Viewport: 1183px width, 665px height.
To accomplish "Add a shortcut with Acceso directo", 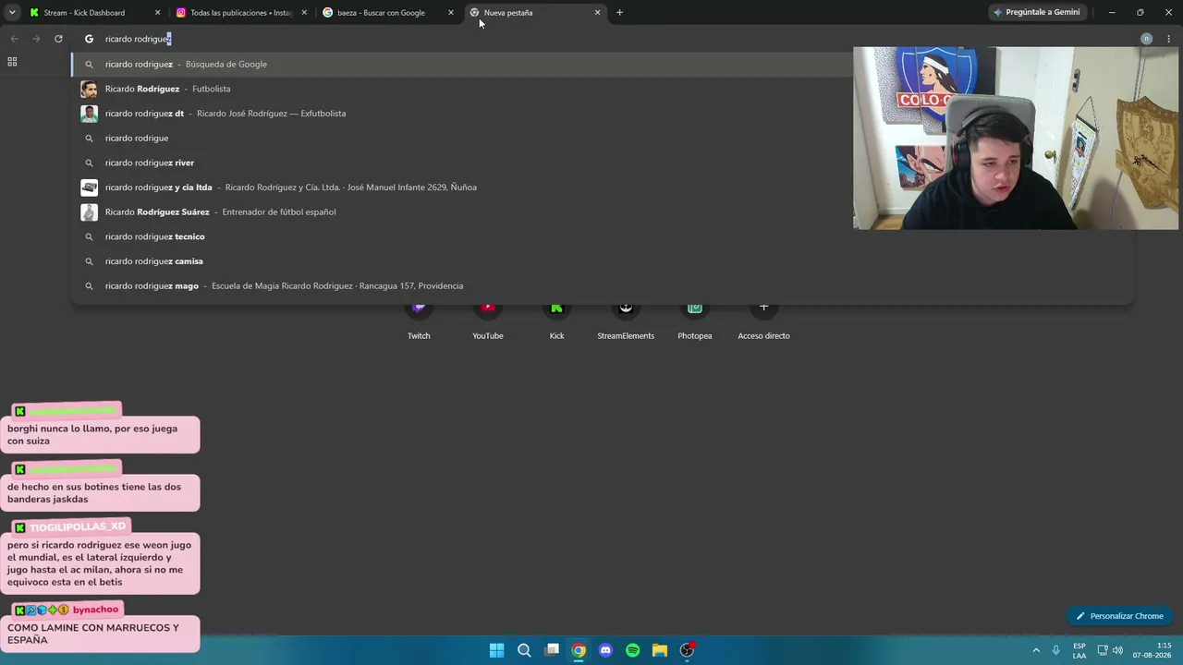I will click(763, 319).
